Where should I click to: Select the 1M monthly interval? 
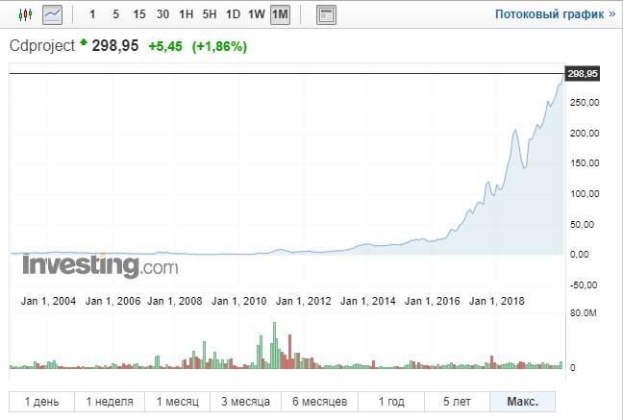tap(280, 14)
